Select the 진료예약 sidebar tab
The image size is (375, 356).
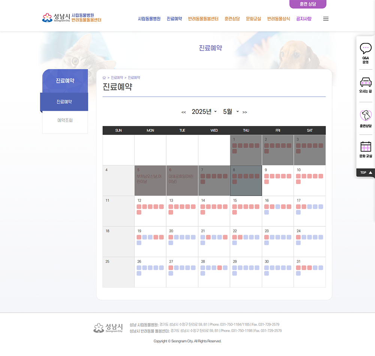coord(64,102)
